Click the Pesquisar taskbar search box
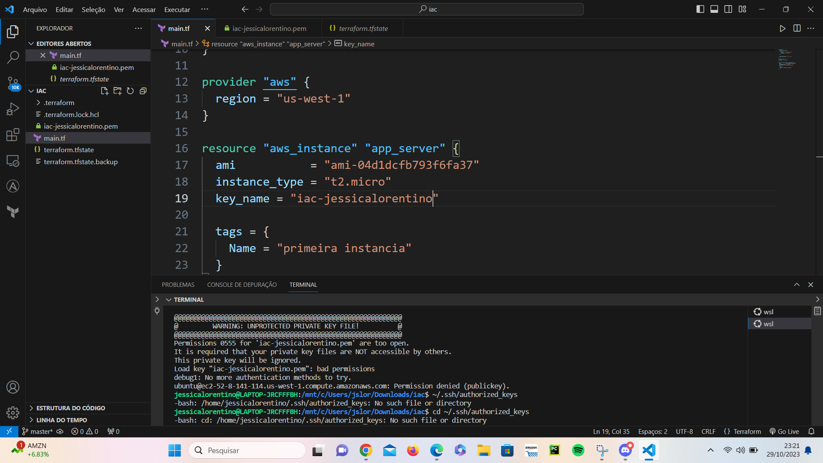Image resolution: width=823 pixels, height=463 pixels. click(247, 450)
